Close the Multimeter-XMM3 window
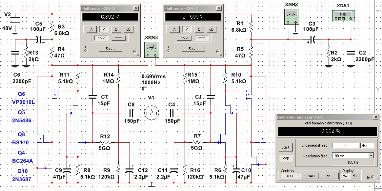The width and height of the screenshot is (382, 191). pos(136,8)
